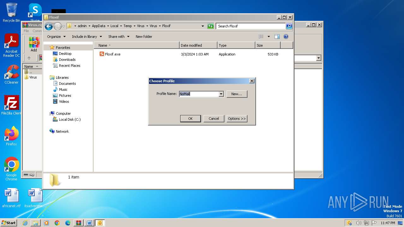Click the Explorer Back navigation arrow
Screen dimensions: 404x227
[49, 26]
